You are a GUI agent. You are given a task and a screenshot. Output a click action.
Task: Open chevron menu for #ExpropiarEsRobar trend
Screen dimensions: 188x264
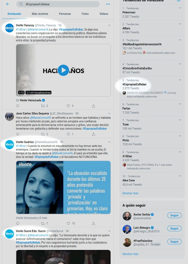pyautogui.click(x=180, y=80)
